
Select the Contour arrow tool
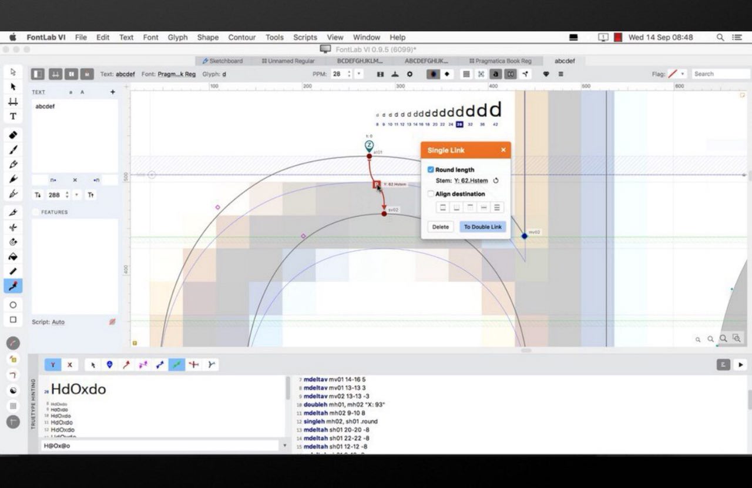[13, 72]
